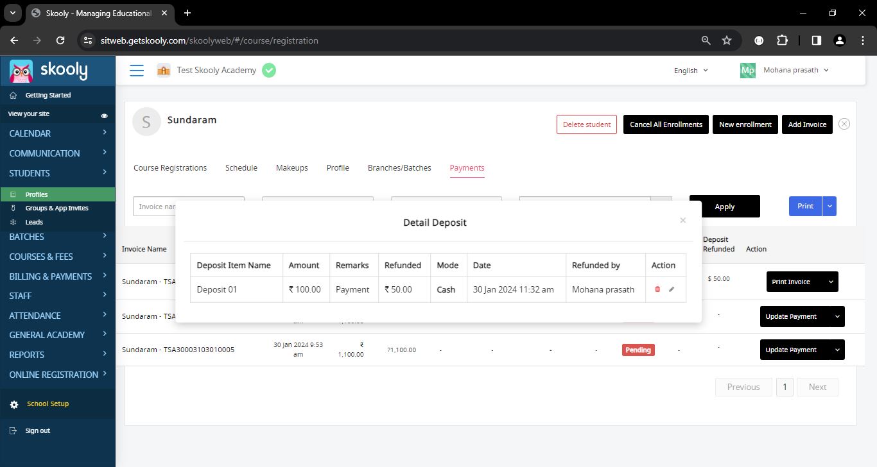Screen dimensions: 877x467
Task: Toggle the hamburger sidebar menu
Action: pyautogui.click(x=137, y=71)
